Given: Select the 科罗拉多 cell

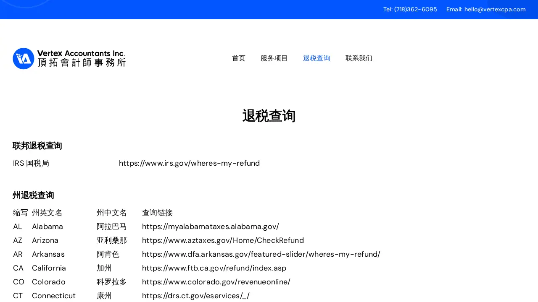Looking at the screenshot, I should point(112,282).
